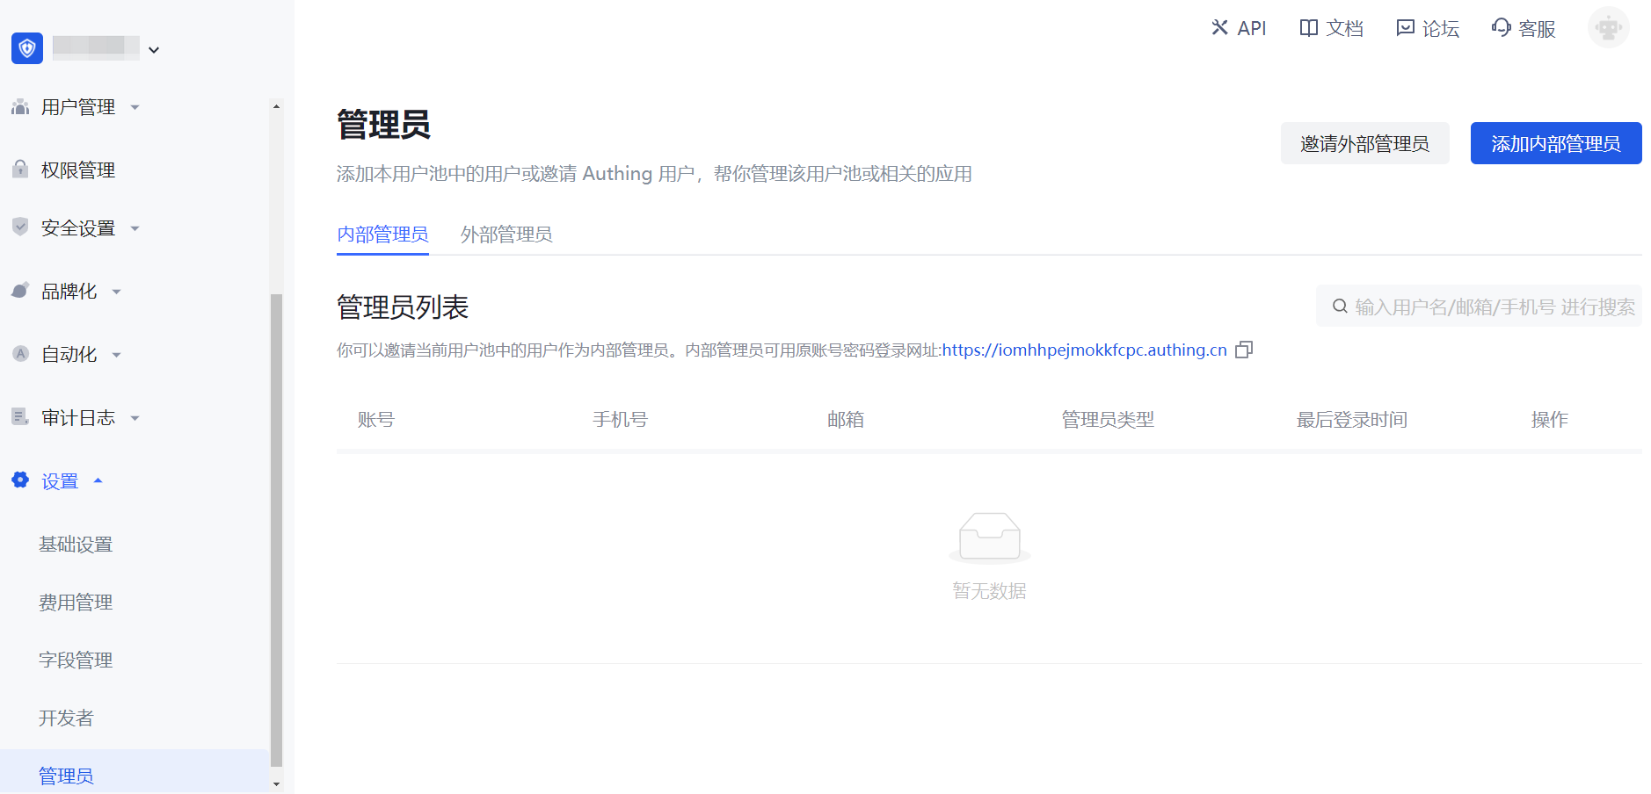Focus the admin search input field
The height and width of the screenshot is (794, 1651).
[1494, 307]
